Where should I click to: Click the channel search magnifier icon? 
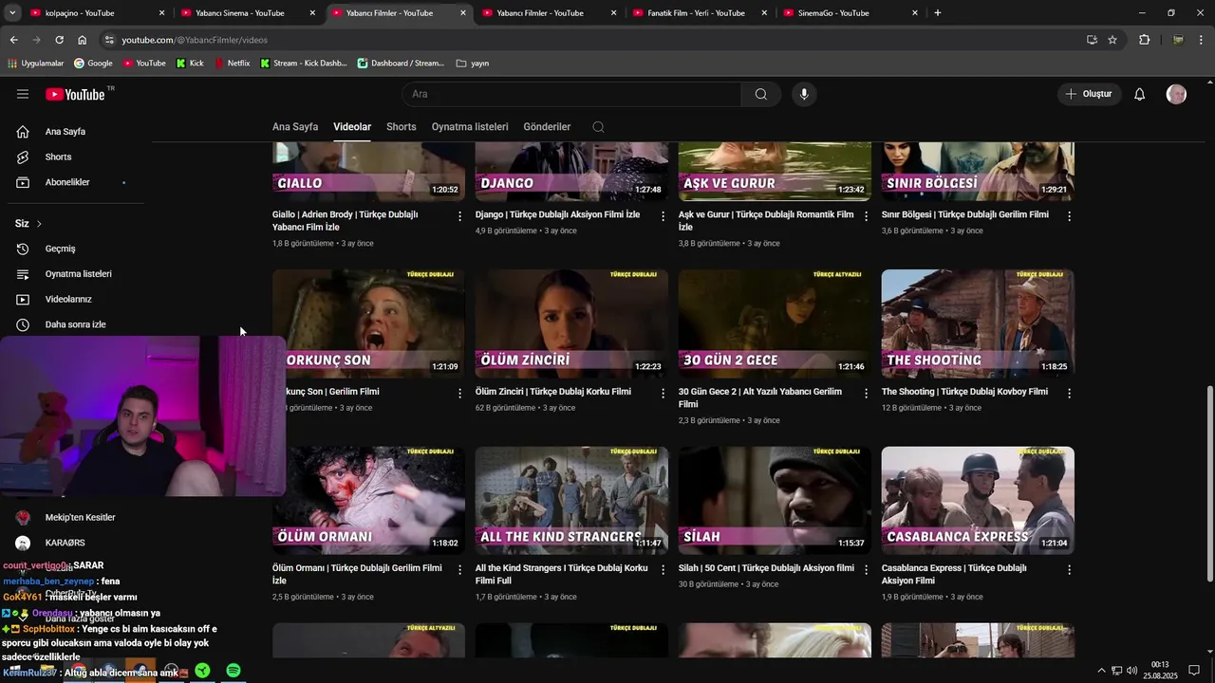pos(598,127)
